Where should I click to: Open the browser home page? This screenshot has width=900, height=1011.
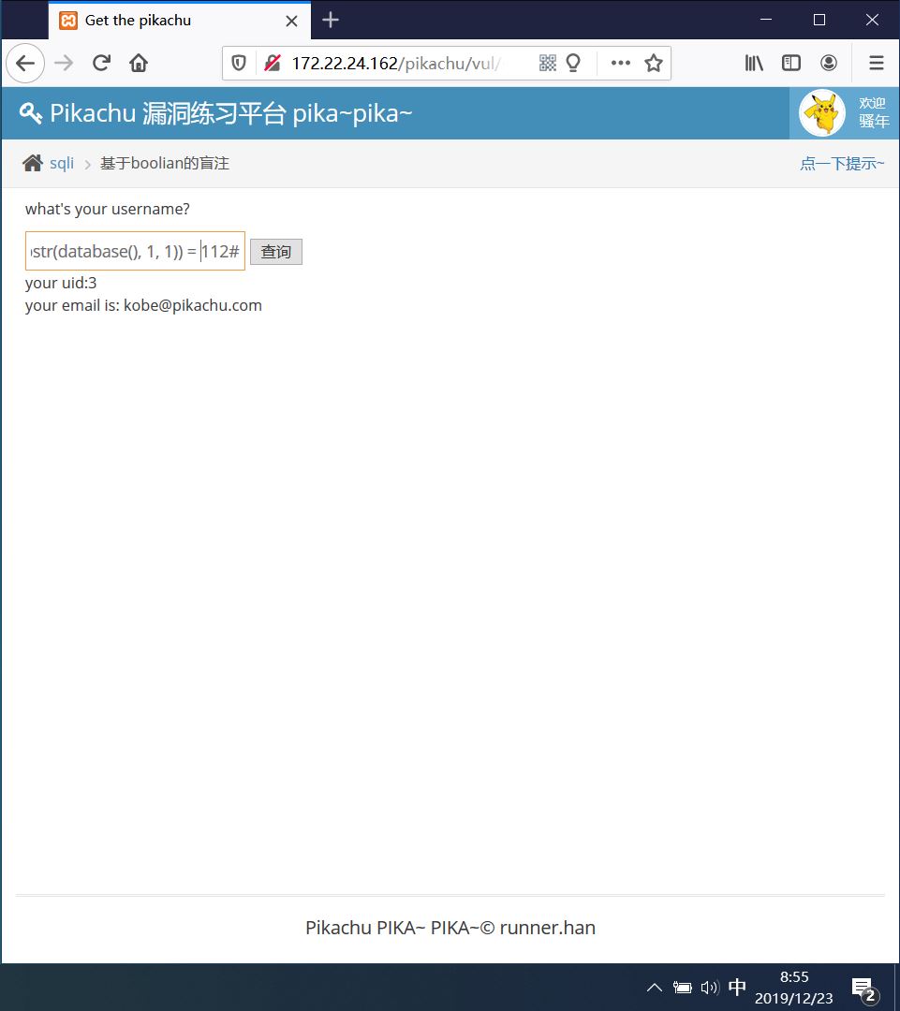tap(139, 64)
